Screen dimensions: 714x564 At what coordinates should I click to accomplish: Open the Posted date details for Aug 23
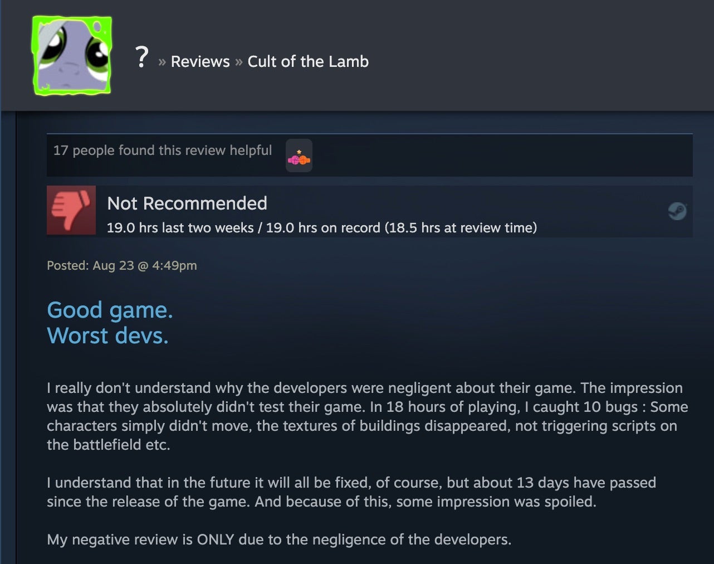(x=122, y=266)
